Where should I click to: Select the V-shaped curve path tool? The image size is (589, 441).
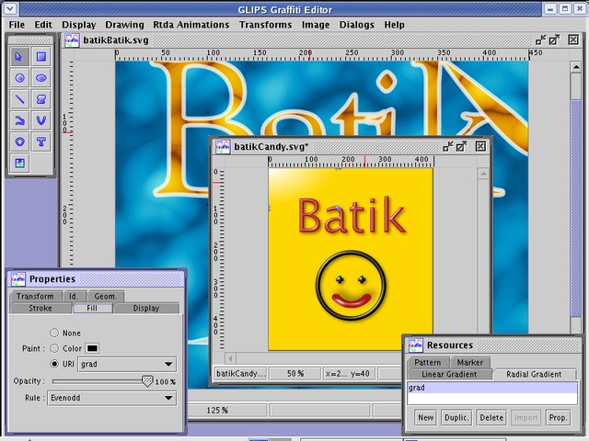(x=40, y=120)
